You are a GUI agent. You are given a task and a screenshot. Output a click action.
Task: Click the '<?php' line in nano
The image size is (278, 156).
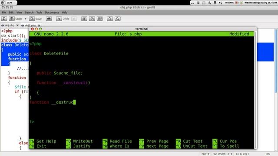click(x=36, y=44)
